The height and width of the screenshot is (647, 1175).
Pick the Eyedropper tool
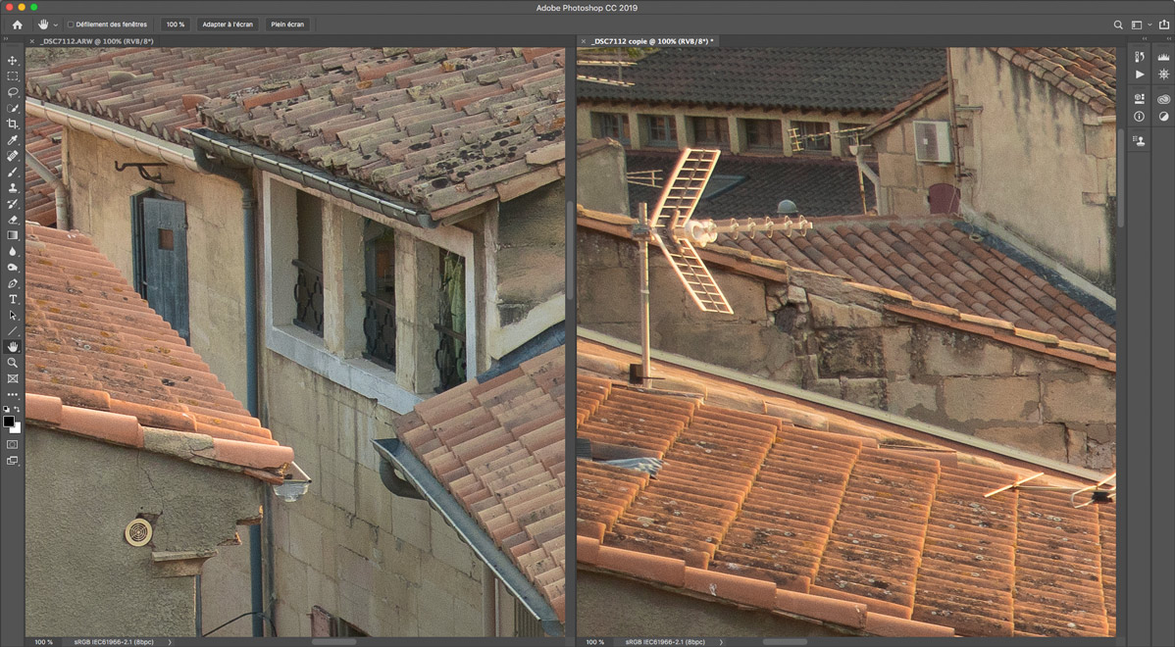pos(13,140)
